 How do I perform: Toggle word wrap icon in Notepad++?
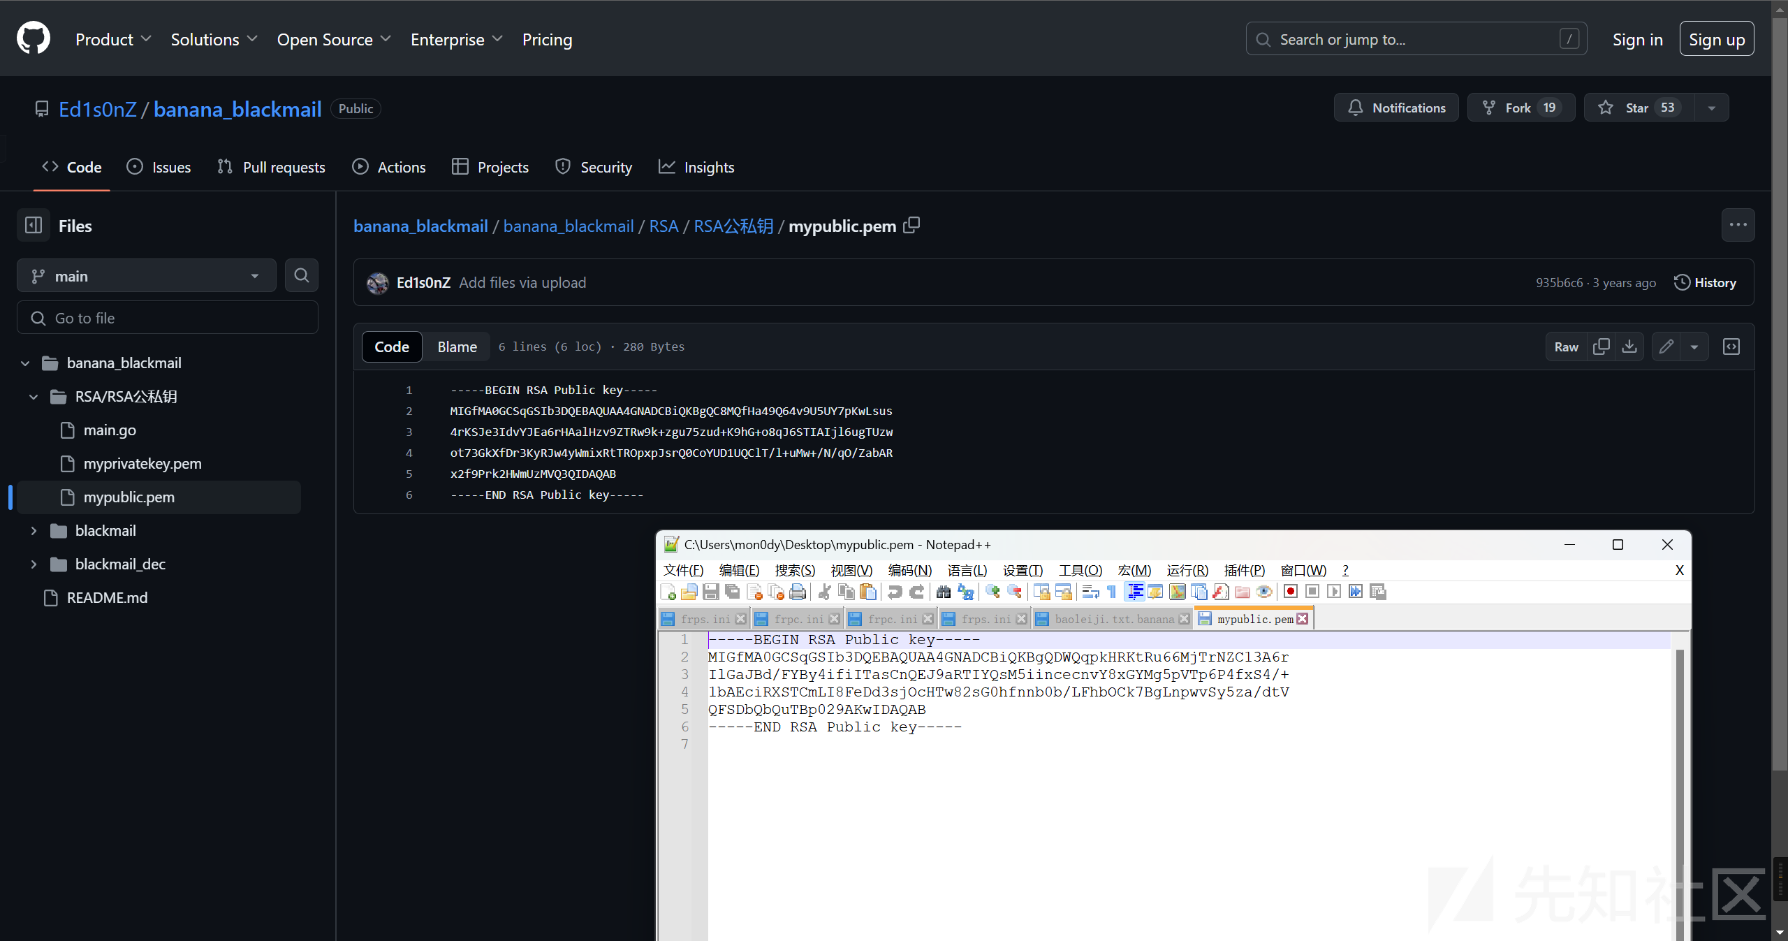(x=1090, y=592)
